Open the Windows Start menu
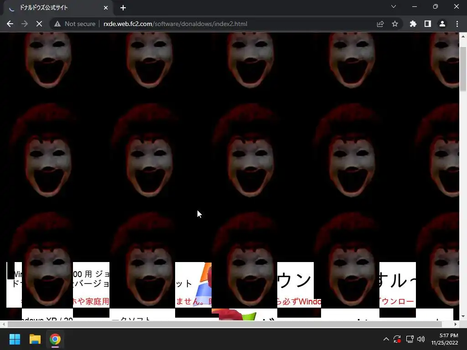Screen dimensions: 467x350 [x=15, y=339]
